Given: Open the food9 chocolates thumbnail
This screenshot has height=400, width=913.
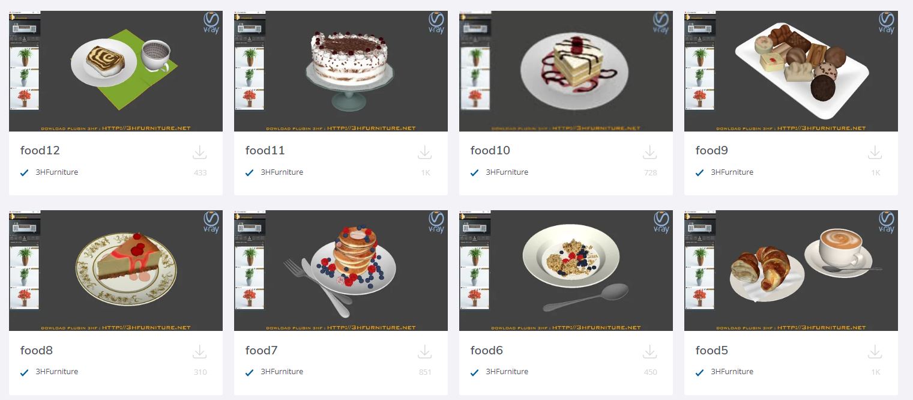Looking at the screenshot, I should pyautogui.click(x=791, y=71).
